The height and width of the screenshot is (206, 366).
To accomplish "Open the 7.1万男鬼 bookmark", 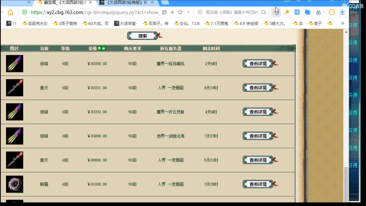I will click(x=216, y=23).
